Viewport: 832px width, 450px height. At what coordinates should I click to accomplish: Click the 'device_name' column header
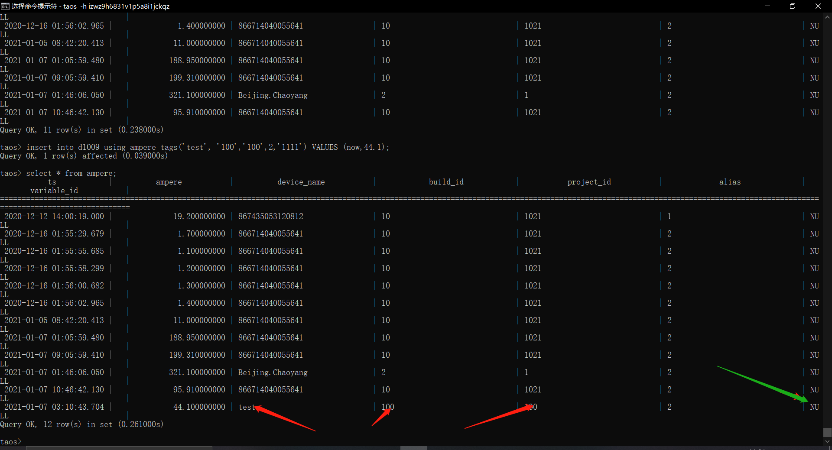click(301, 182)
